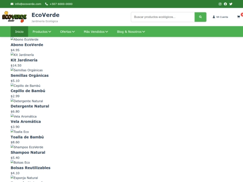Click the Jardinería Ecológica tagline

pos(45,21)
